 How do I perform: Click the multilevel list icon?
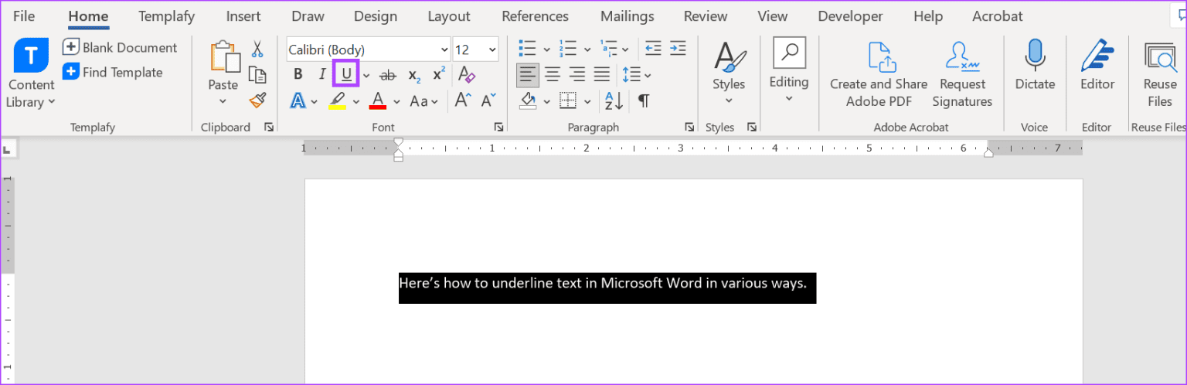click(608, 49)
